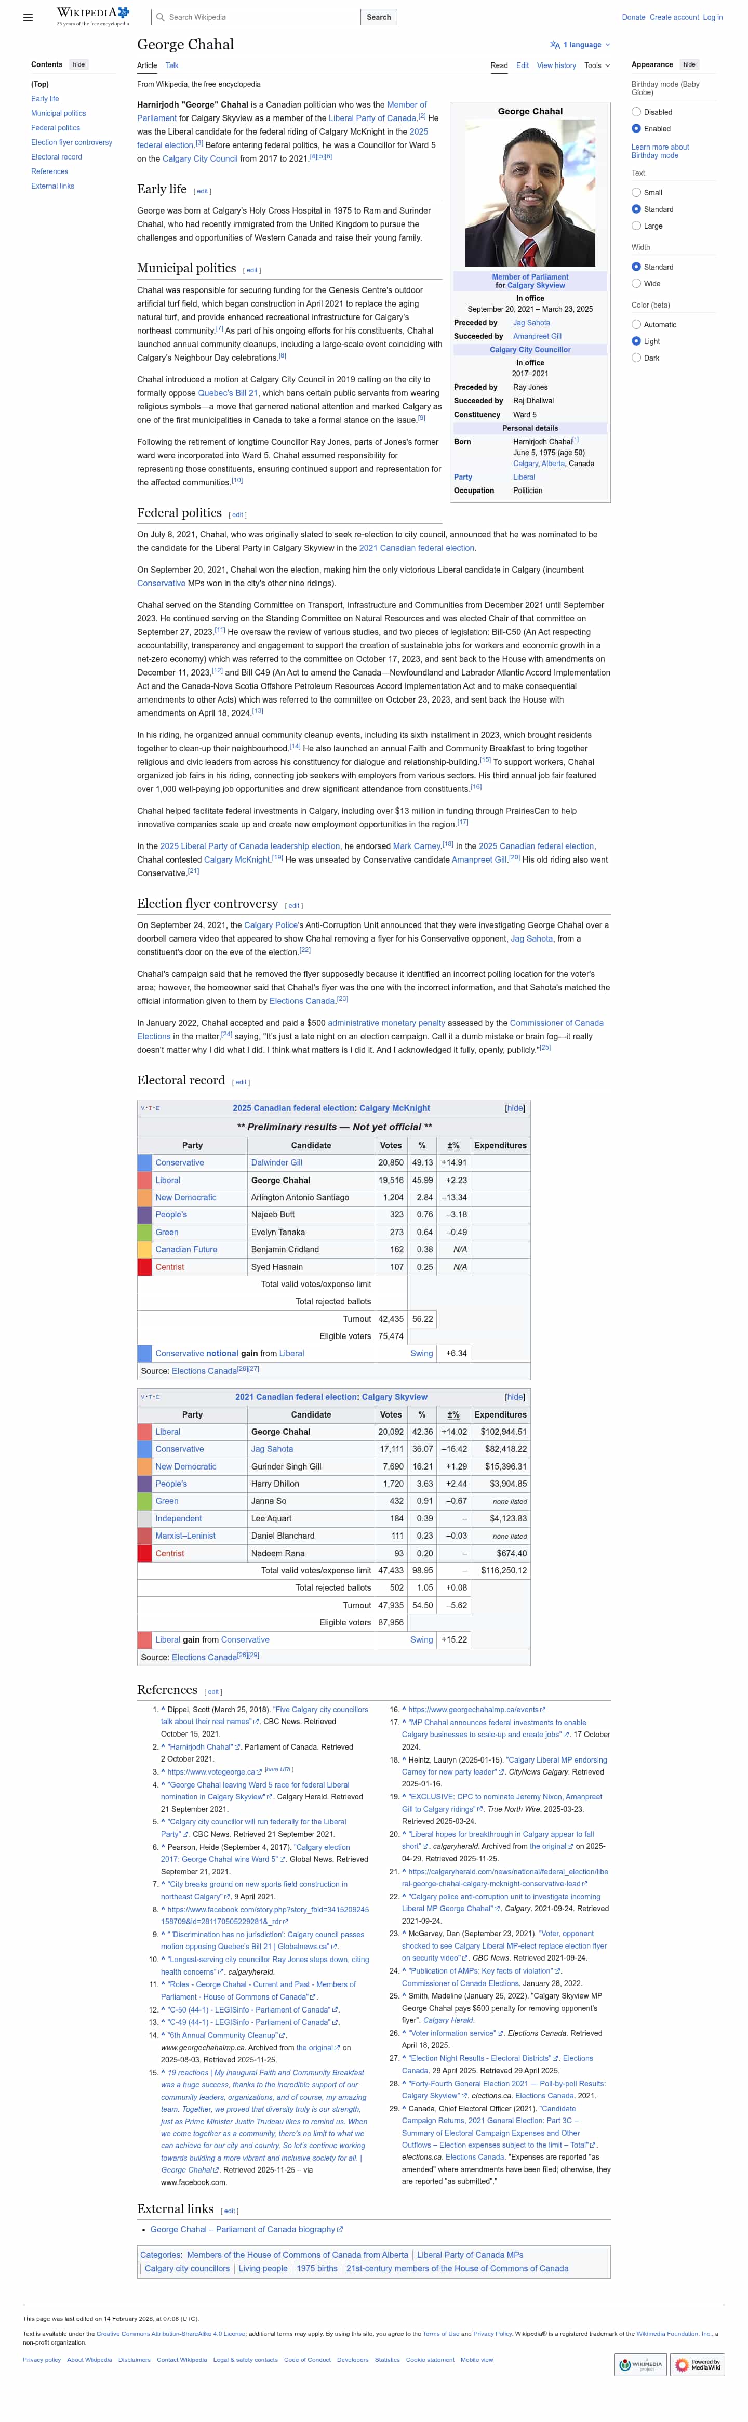Open 2025 Canadian federal election: Calgary McKnight title

pyautogui.click(x=332, y=1108)
